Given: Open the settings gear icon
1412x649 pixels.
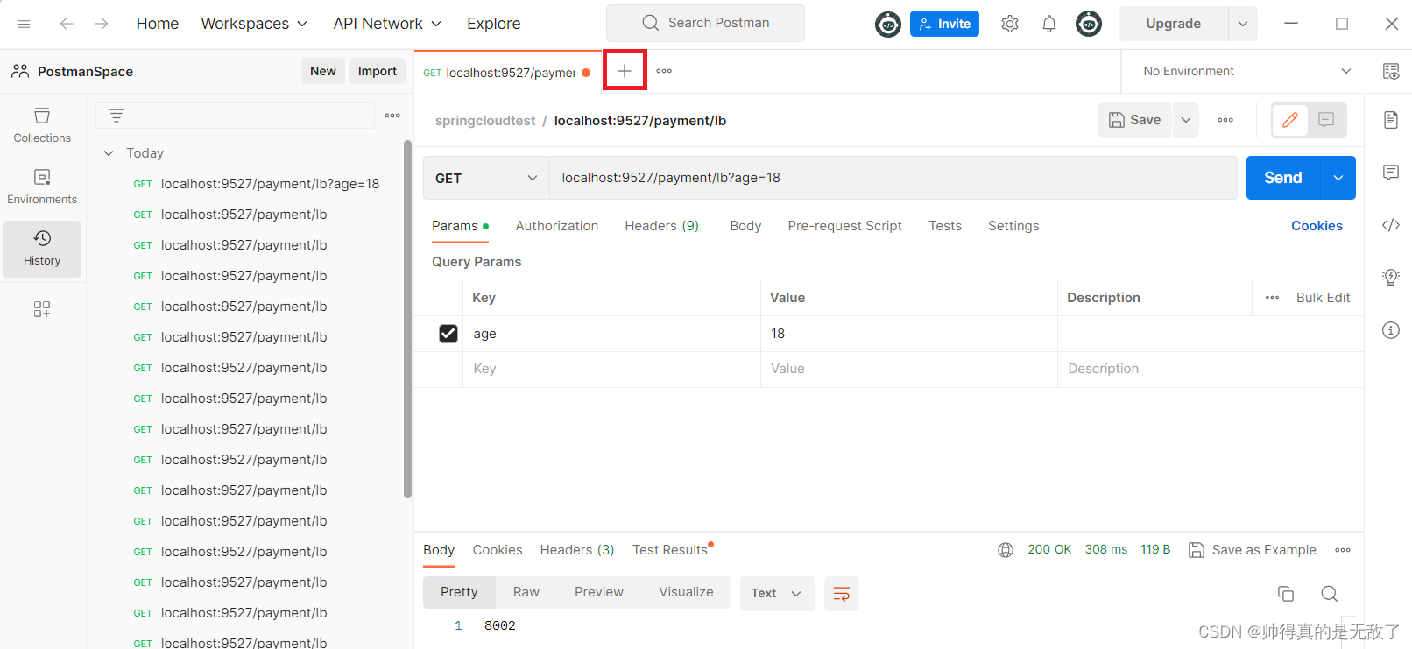Looking at the screenshot, I should [1010, 24].
